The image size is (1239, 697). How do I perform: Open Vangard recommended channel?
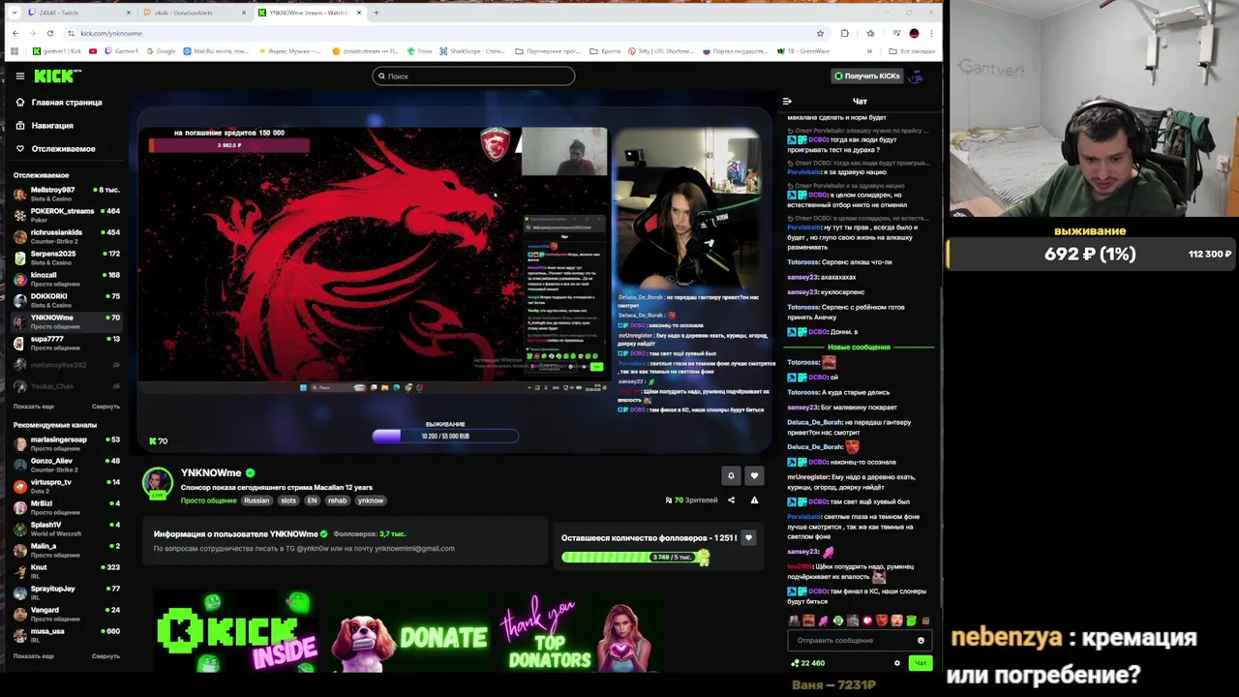coord(66,613)
